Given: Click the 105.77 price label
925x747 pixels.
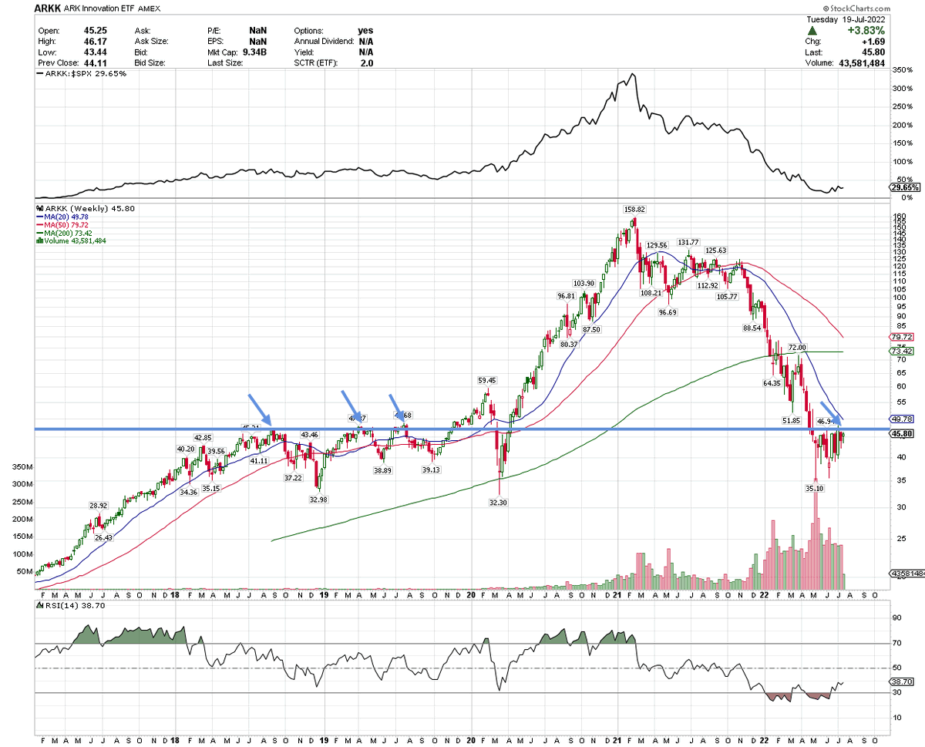Looking at the screenshot, I should tap(726, 297).
